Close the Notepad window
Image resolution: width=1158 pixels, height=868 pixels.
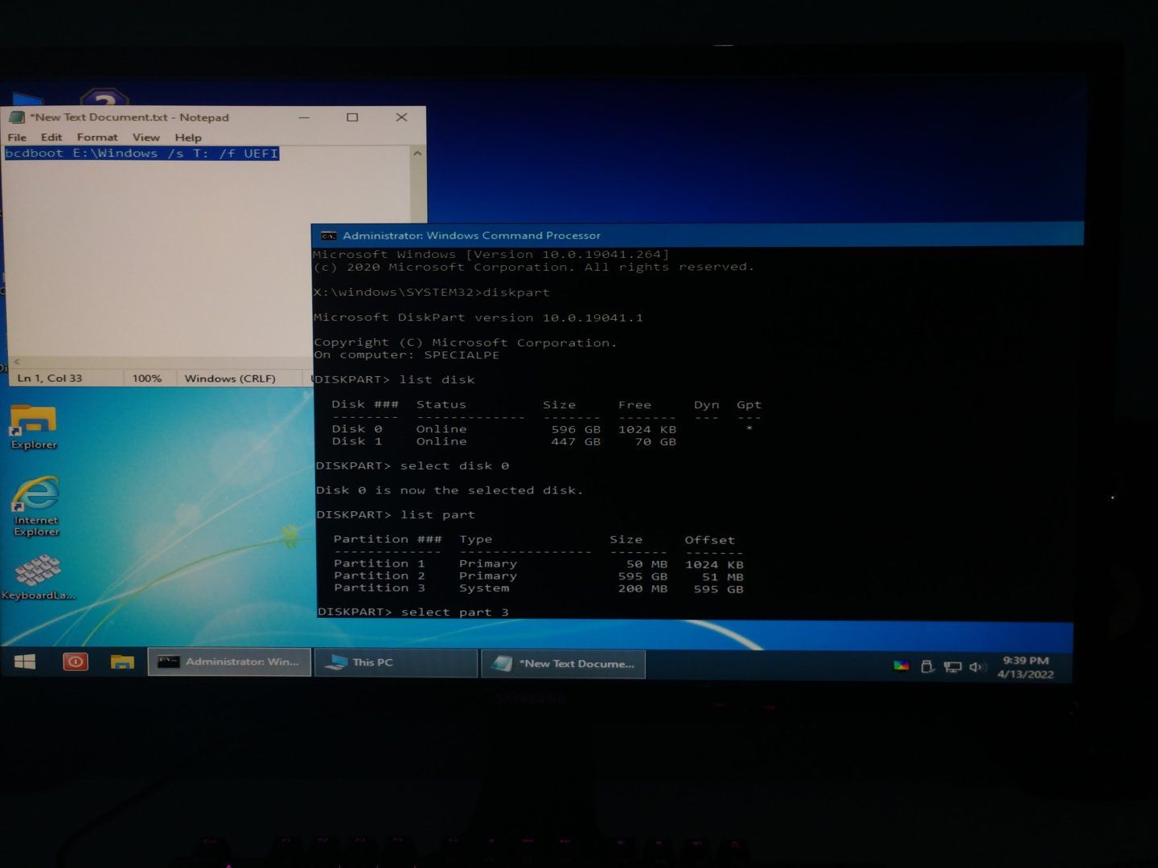pyautogui.click(x=401, y=117)
